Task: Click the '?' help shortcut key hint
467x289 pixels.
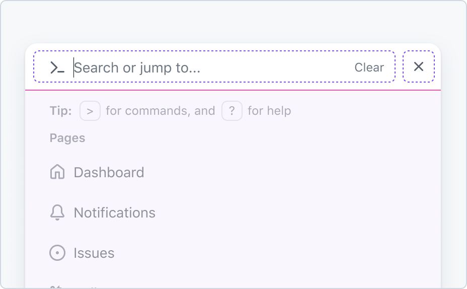Action: (x=231, y=111)
